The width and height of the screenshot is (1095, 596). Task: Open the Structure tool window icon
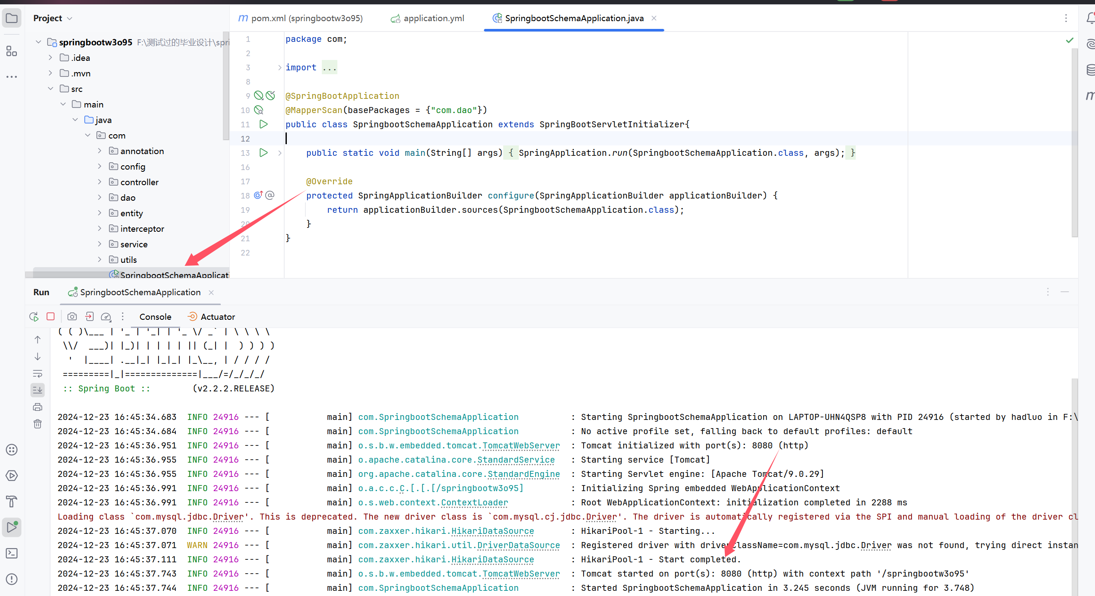tap(12, 51)
